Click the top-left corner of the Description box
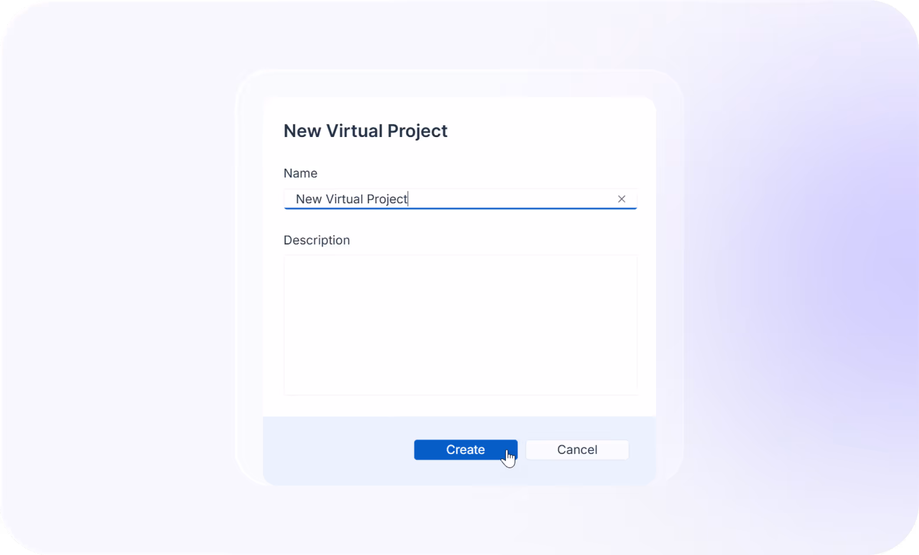Screen dimensions: 919x555 pyautogui.click(x=293, y=264)
